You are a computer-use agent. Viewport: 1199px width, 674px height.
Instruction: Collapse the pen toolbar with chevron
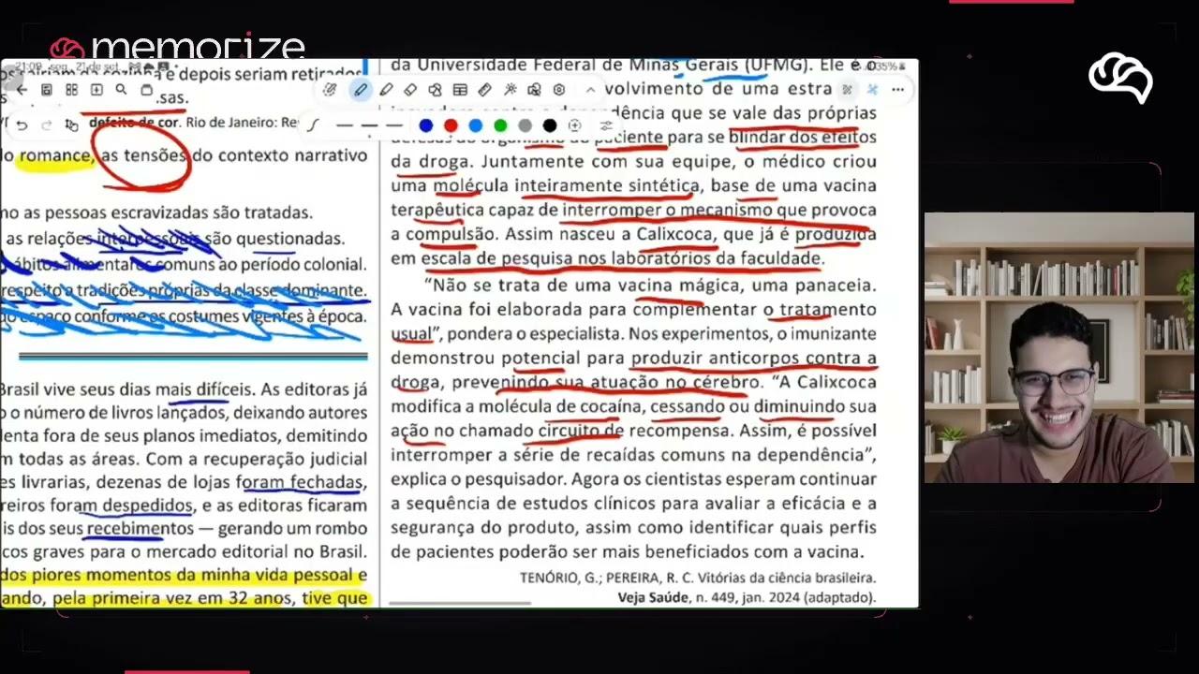click(590, 90)
